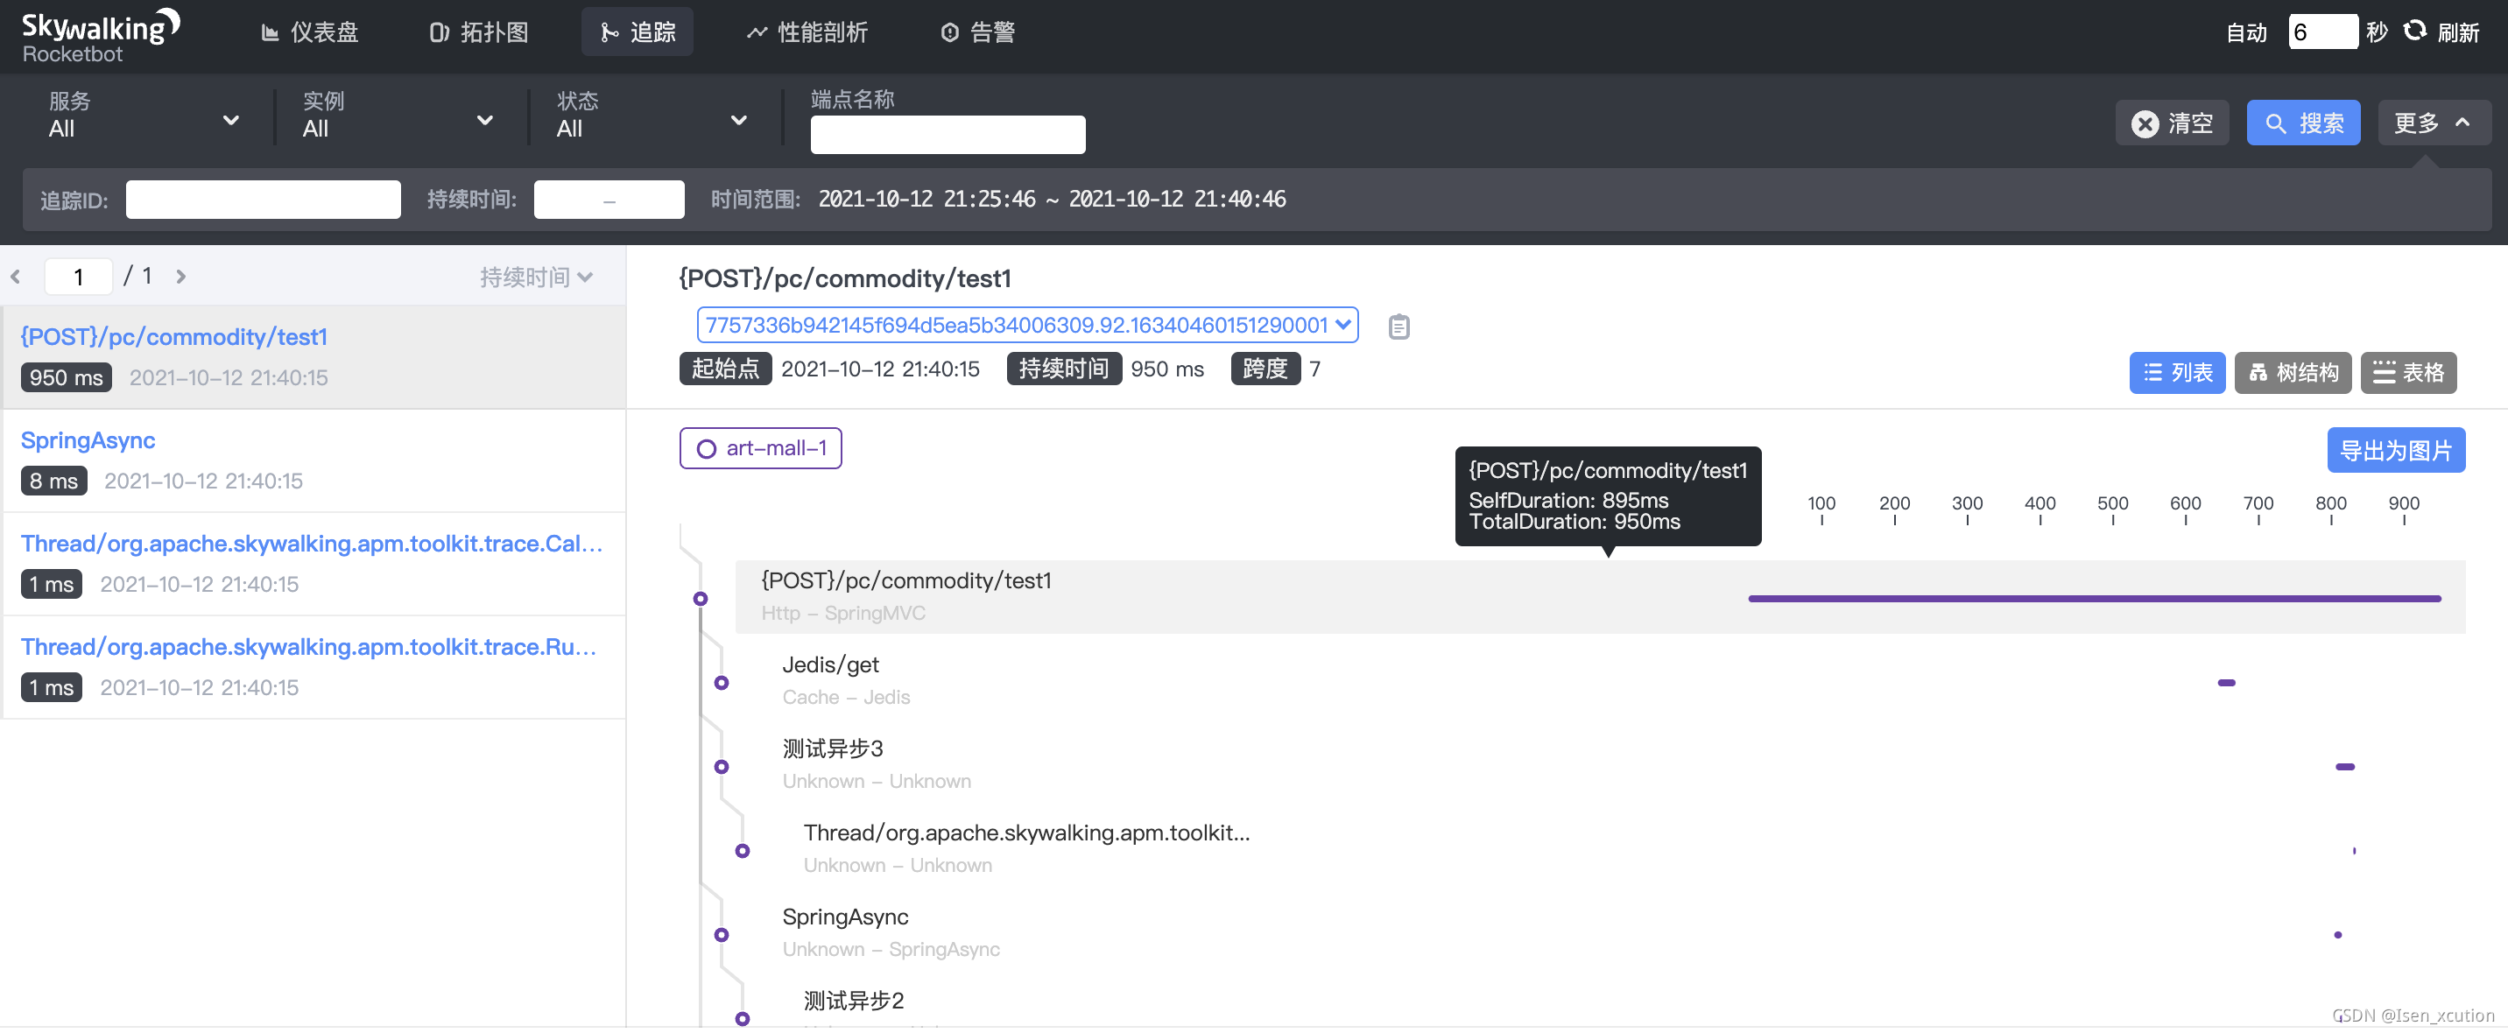Click root span node circle for test1

point(700,599)
